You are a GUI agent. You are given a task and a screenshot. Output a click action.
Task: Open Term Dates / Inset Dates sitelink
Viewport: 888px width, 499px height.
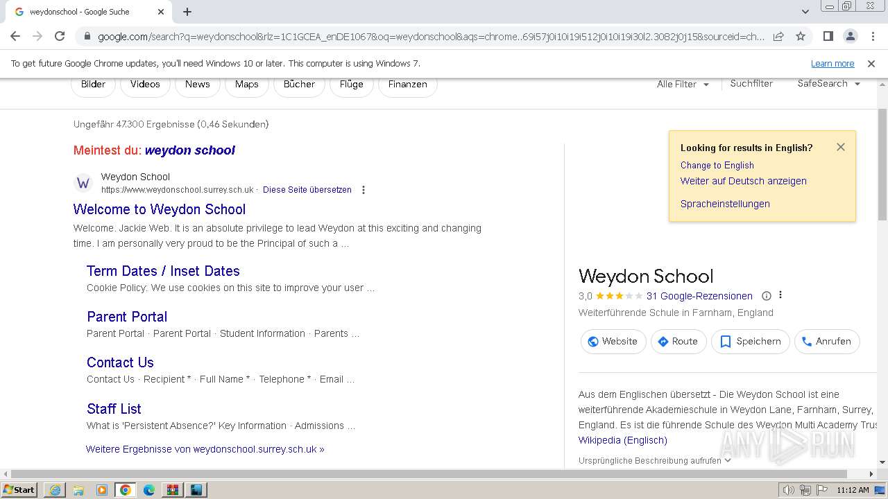pos(163,271)
